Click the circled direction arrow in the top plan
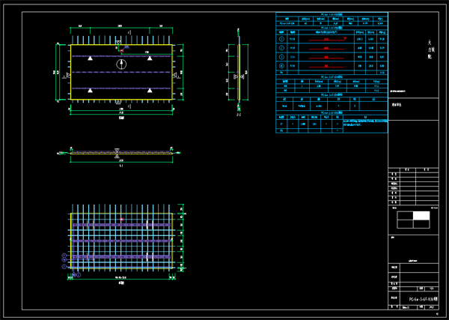The height and width of the screenshot is (320, 449). point(121,64)
